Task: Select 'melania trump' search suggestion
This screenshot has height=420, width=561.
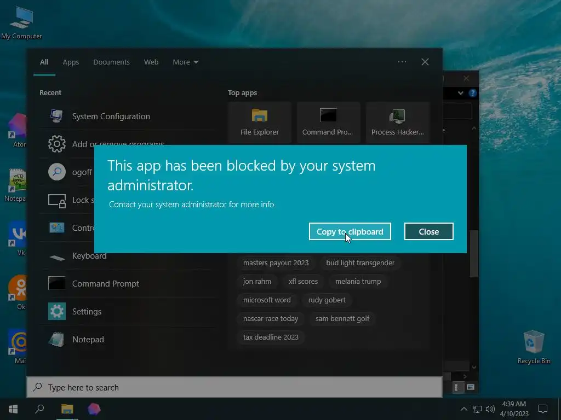Action: [358, 281]
